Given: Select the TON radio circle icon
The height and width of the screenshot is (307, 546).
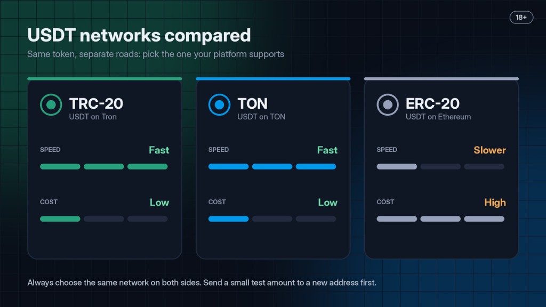Looking at the screenshot, I should (x=219, y=105).
